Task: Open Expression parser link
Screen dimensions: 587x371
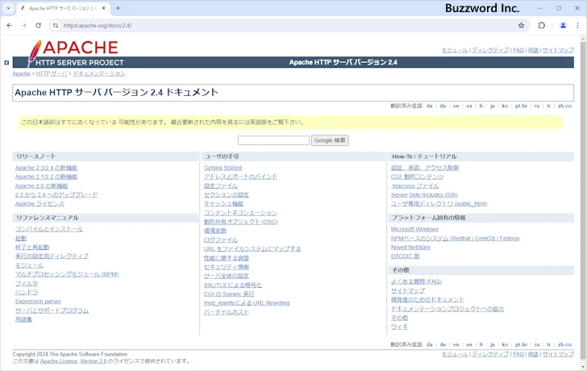Action: (38, 302)
